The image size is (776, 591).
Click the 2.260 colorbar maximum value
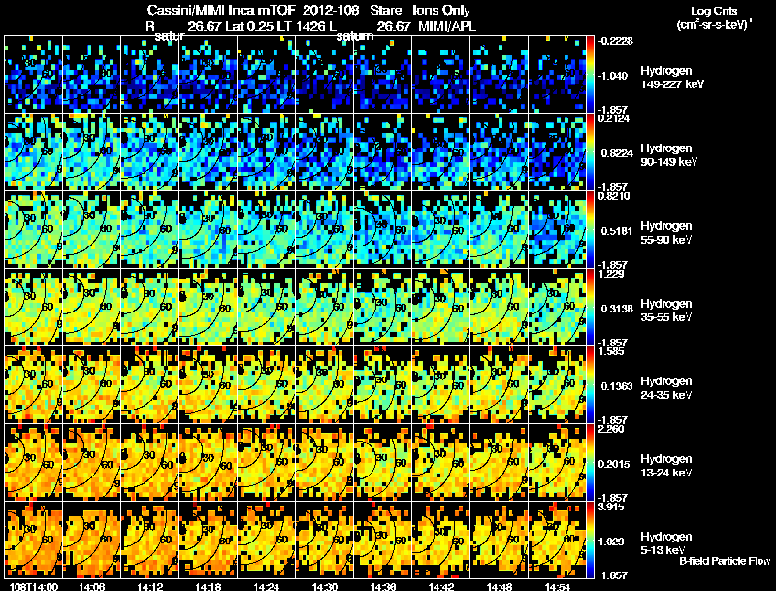point(612,429)
